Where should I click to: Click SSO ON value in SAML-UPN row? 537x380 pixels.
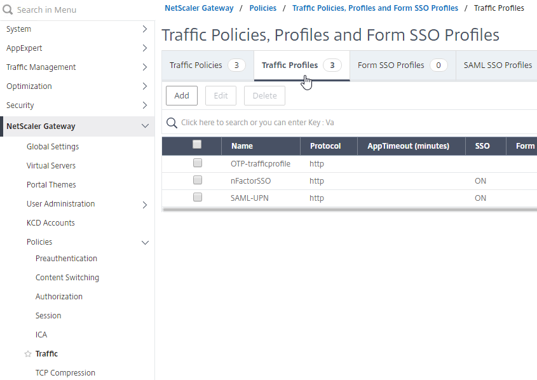pyautogui.click(x=480, y=198)
